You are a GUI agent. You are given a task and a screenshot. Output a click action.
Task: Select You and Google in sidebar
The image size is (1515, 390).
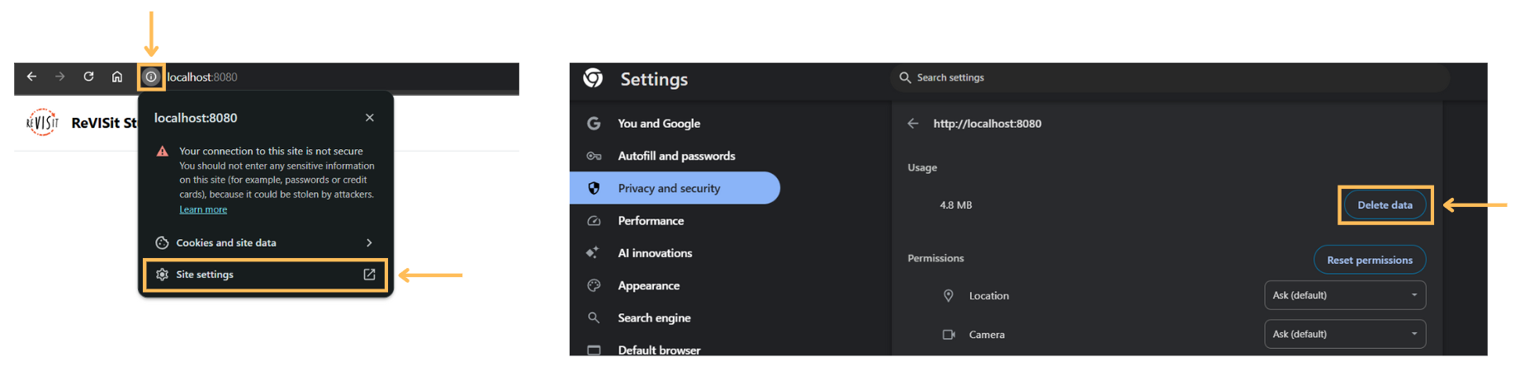(658, 124)
